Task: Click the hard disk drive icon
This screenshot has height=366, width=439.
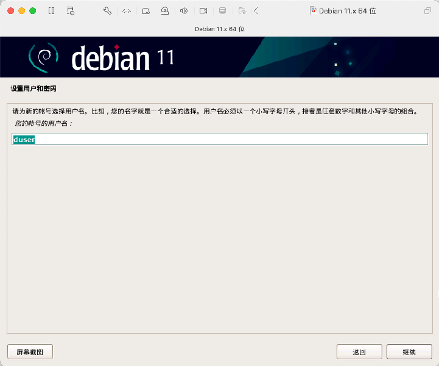Action: 146,11
